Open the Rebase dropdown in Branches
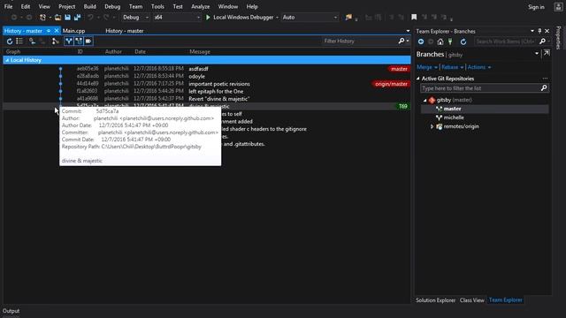Image resolution: width=566 pixels, height=318 pixels. 452,67
